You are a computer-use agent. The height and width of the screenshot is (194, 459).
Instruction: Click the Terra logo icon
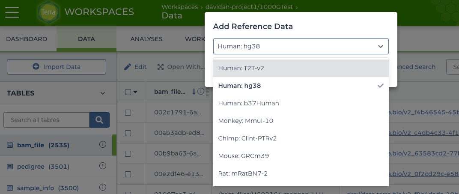pos(48,12)
